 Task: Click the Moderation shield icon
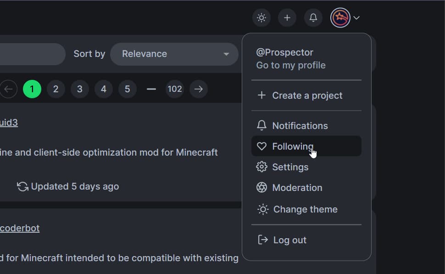(262, 187)
